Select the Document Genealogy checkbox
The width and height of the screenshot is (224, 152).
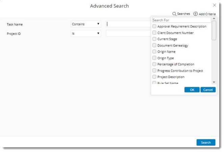coord(154,45)
